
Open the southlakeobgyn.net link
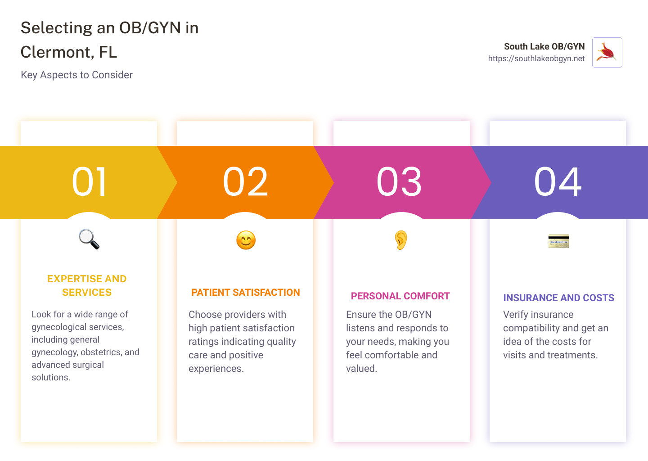(x=536, y=59)
